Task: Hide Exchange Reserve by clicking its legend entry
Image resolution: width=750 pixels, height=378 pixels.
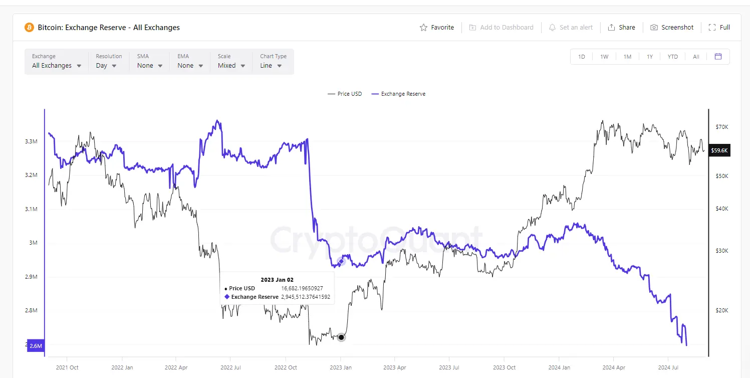Action: click(x=398, y=94)
